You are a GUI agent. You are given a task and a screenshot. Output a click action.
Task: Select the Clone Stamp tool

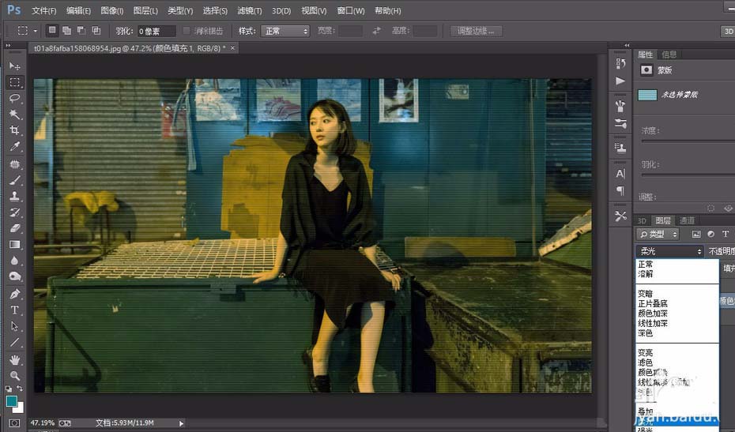[x=15, y=197]
